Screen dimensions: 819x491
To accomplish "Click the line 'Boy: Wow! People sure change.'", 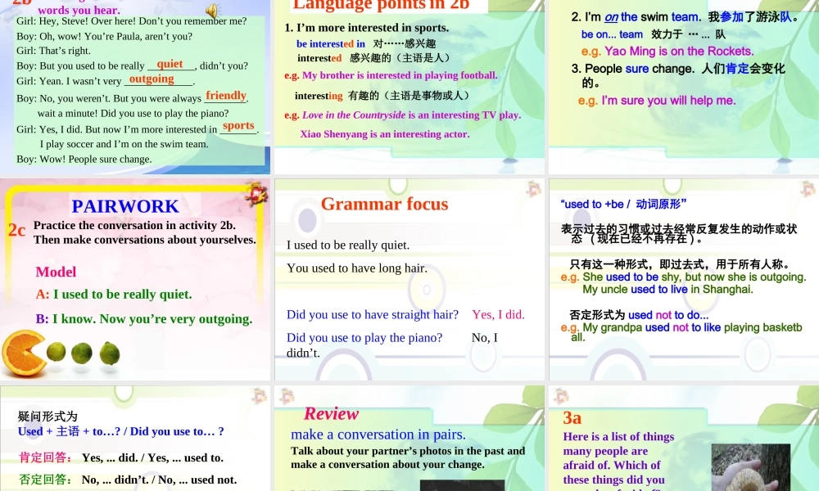I will pyautogui.click(x=84, y=159).
